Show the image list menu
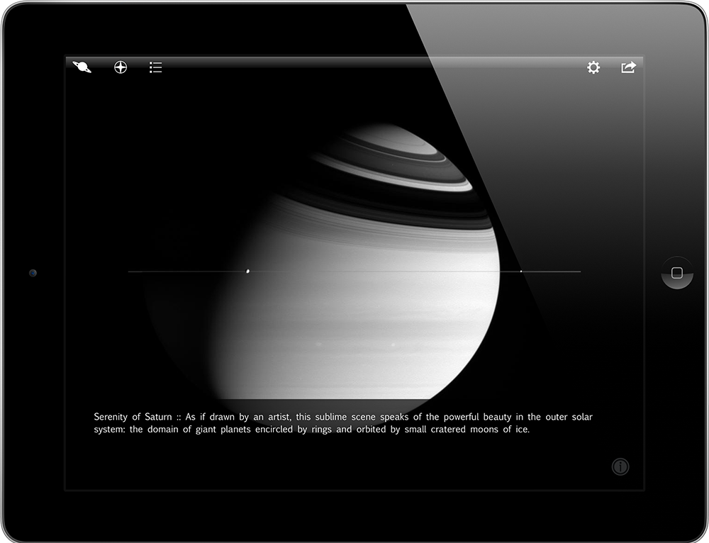 click(x=156, y=67)
